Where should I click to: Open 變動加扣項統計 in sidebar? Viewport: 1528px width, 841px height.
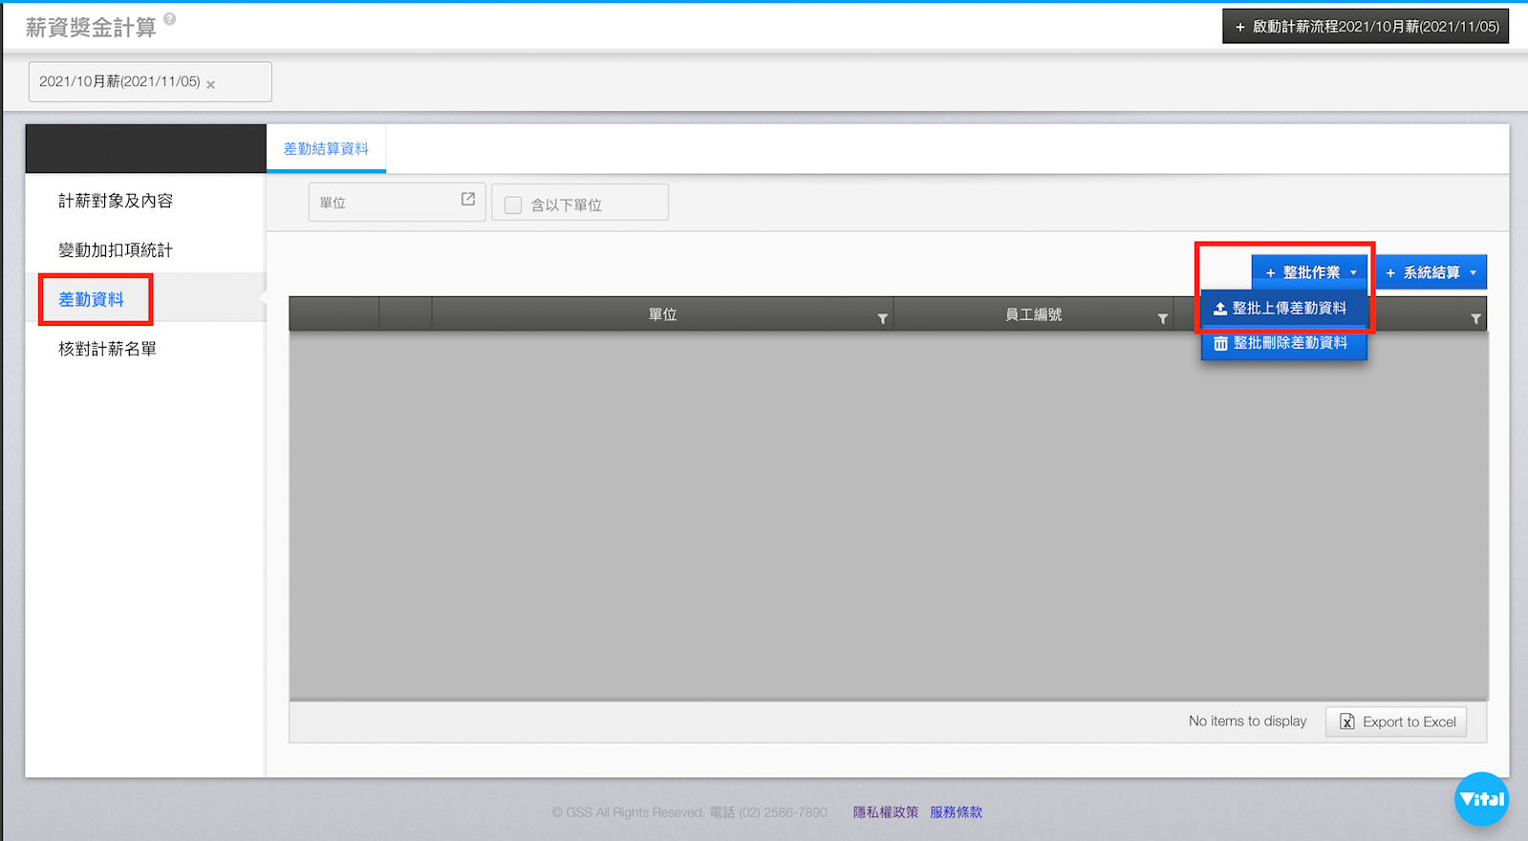(116, 250)
